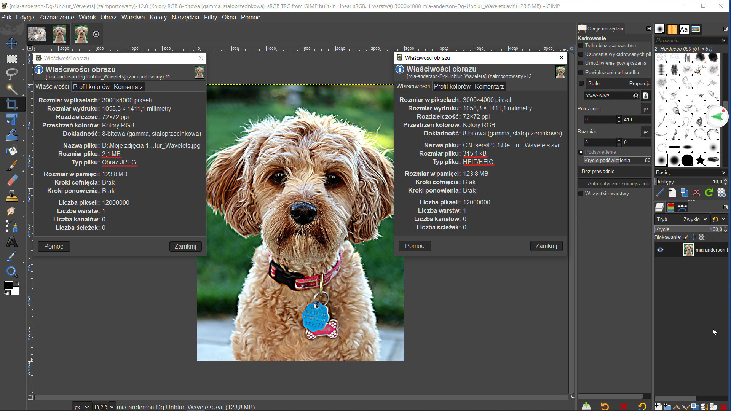Enable Tylko bieżąca warstwa checkbox

[x=581, y=46]
